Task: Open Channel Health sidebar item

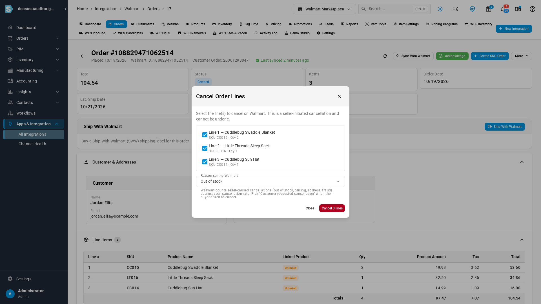Action: pyautogui.click(x=34, y=144)
